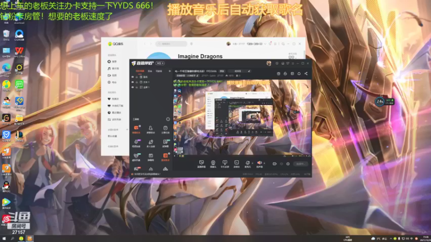Open the multi-person link toolbox tool

click(151, 143)
